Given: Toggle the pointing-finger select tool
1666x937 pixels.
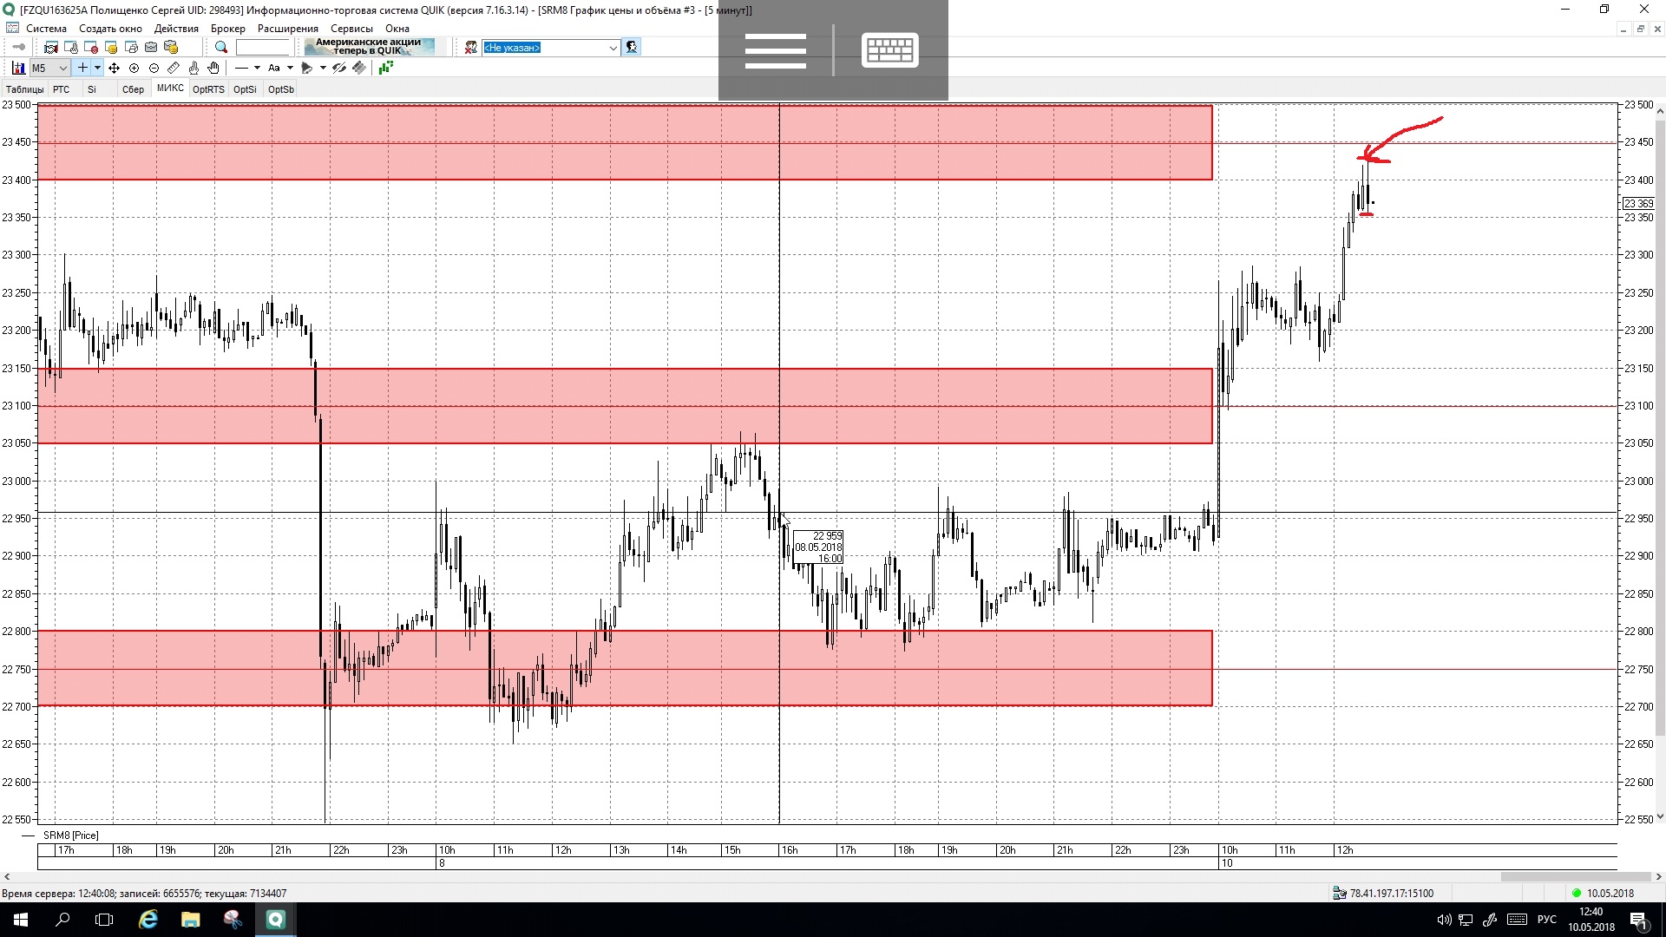Looking at the screenshot, I should pyautogui.click(x=193, y=68).
